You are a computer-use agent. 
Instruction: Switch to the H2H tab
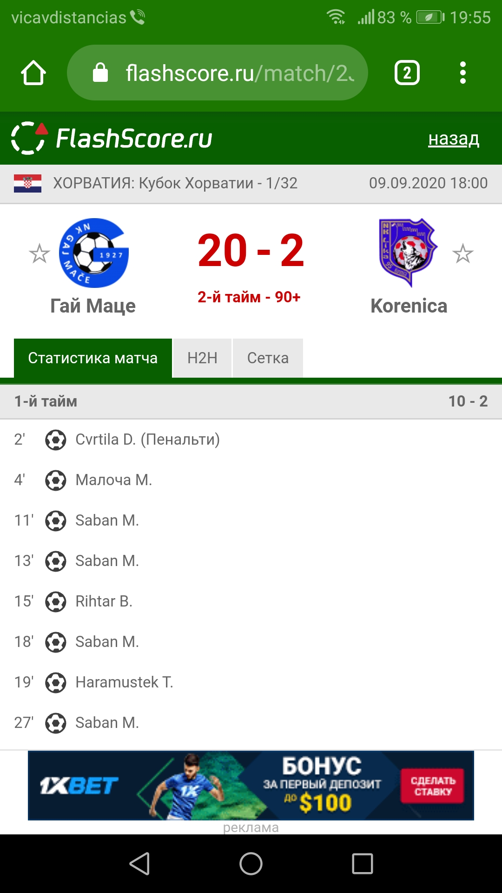pyautogui.click(x=202, y=358)
